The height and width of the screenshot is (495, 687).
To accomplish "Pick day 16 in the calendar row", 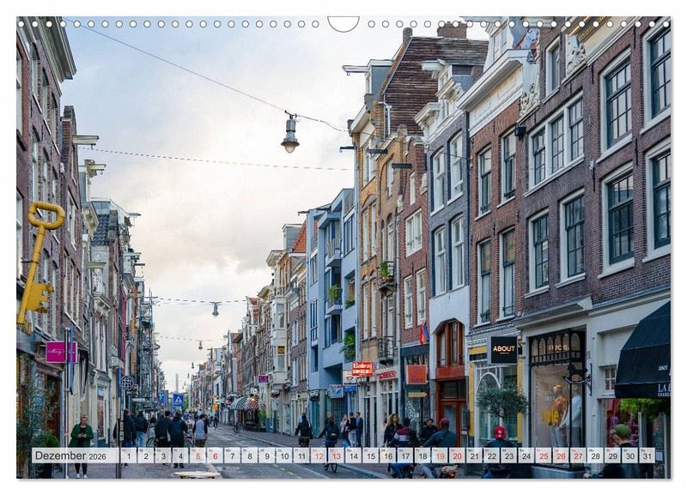I will (387, 456).
